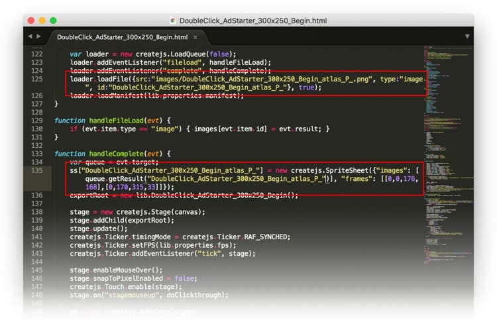Image resolution: width=497 pixels, height=322 pixels.
Task: Click the left tab navigation arrow
Action: [30, 36]
